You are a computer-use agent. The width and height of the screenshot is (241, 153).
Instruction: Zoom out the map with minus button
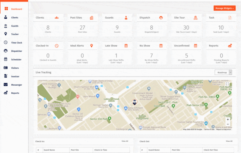point(228,124)
